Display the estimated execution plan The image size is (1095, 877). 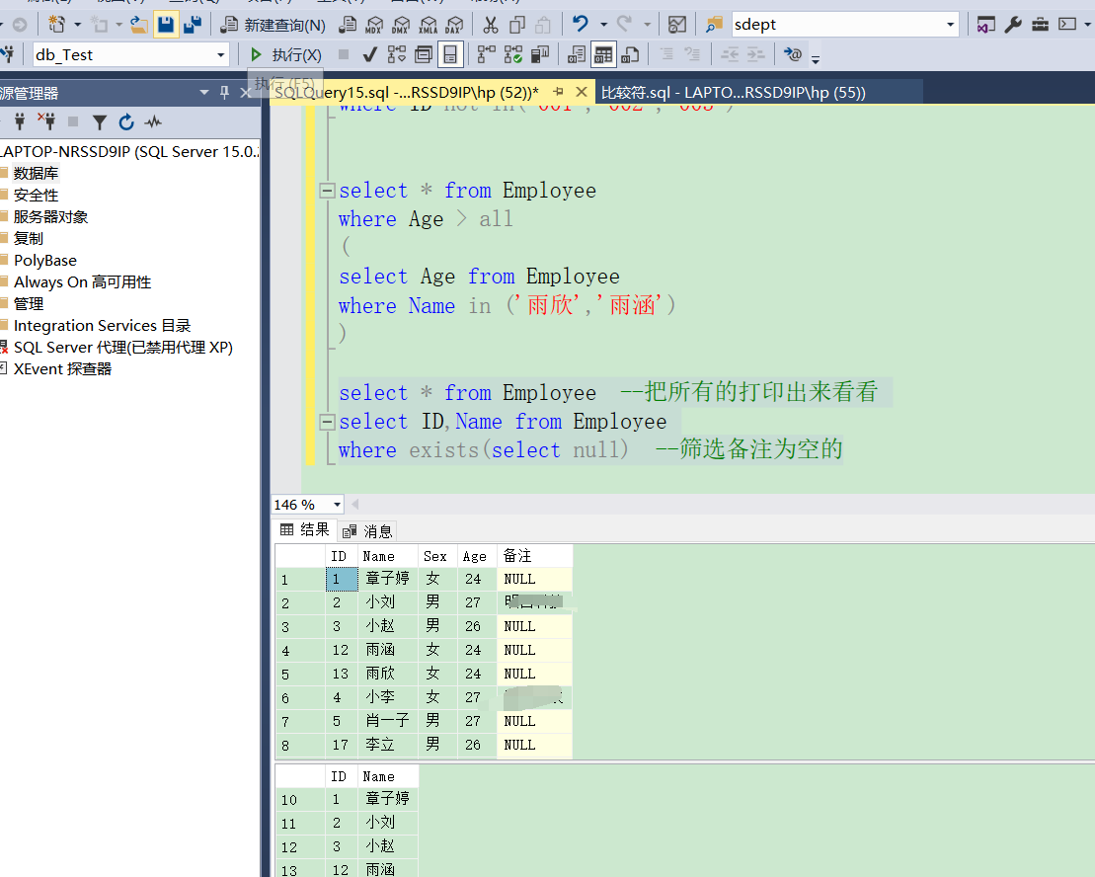coord(397,54)
